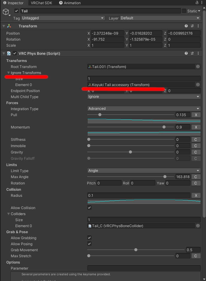The height and width of the screenshot is (281, 206).
Task: Disable the Allow Collision checkbox
Action: (x=89, y=208)
